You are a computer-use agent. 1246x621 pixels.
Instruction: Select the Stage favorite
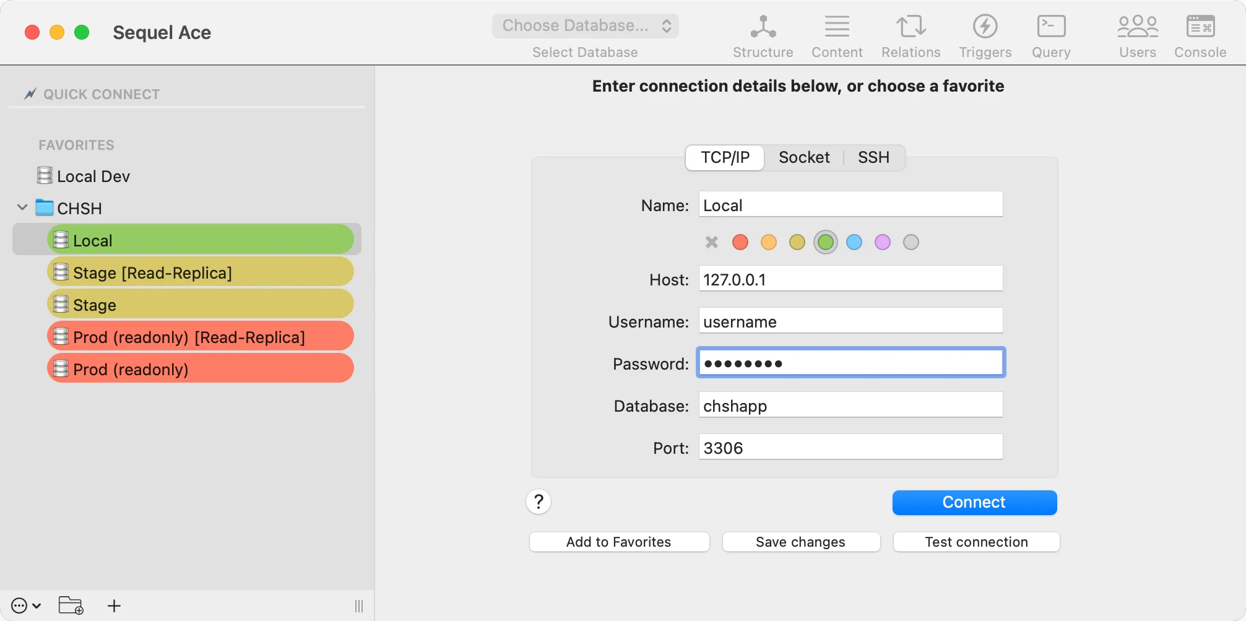[x=200, y=304]
